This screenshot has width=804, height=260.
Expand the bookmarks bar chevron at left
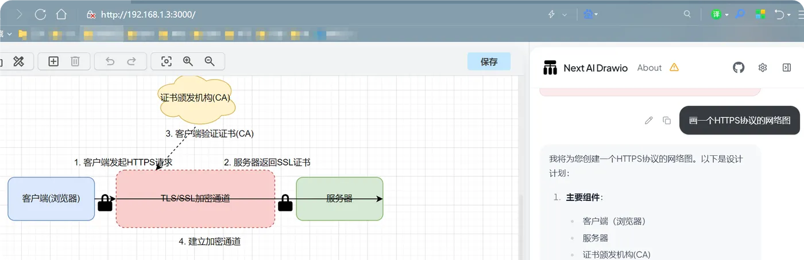coord(9,34)
